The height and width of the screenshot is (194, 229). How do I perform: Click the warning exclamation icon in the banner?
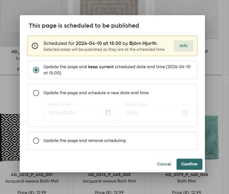35,46
